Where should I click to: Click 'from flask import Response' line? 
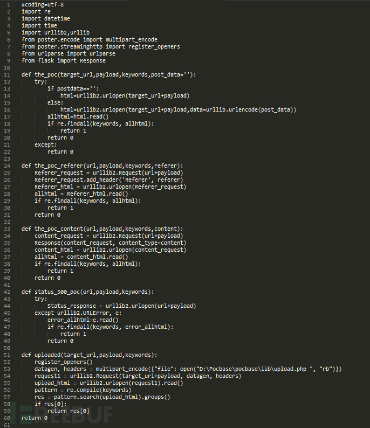(64, 61)
